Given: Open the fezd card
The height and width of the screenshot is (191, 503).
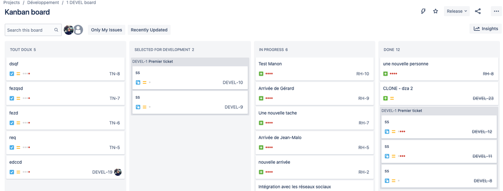Looking at the screenshot, I should [65, 118].
